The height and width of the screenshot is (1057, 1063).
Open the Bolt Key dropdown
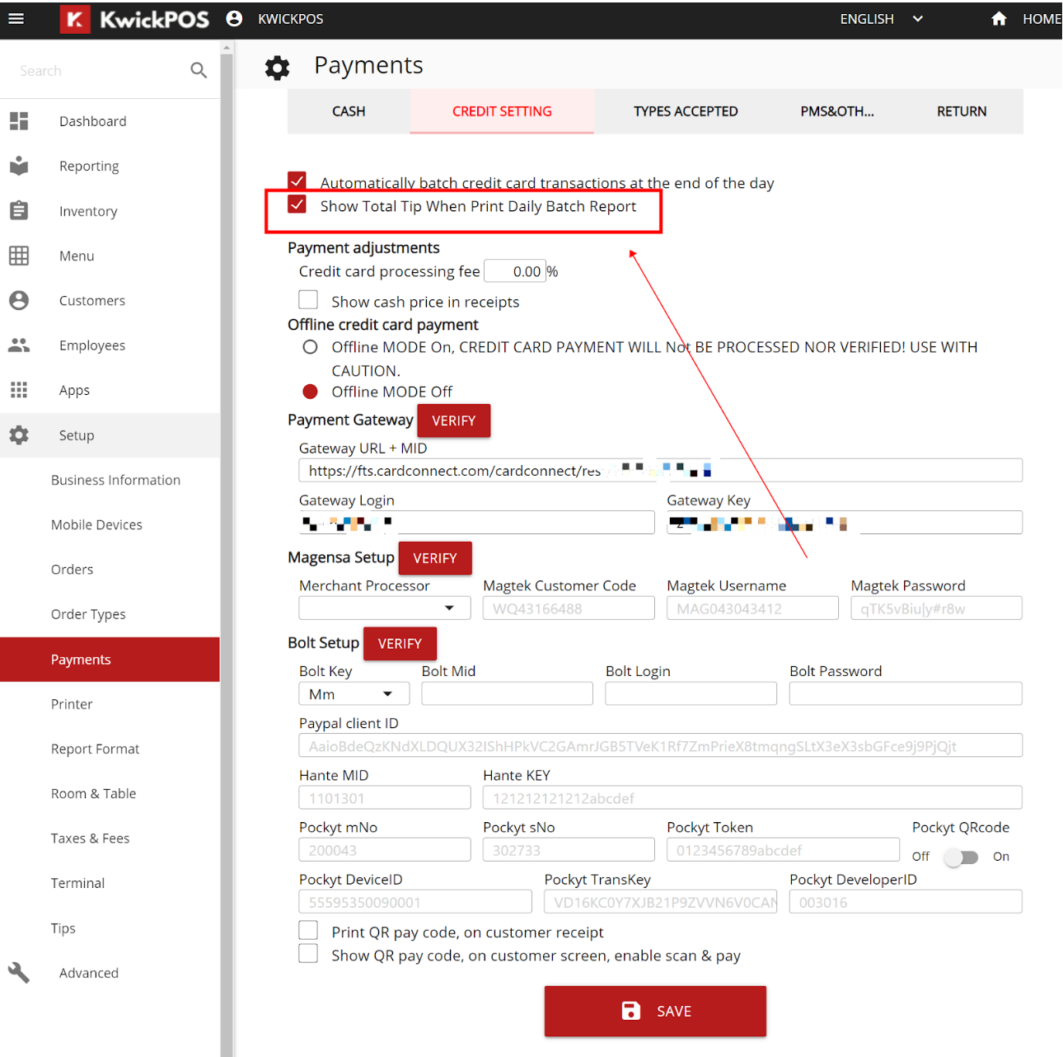354,694
